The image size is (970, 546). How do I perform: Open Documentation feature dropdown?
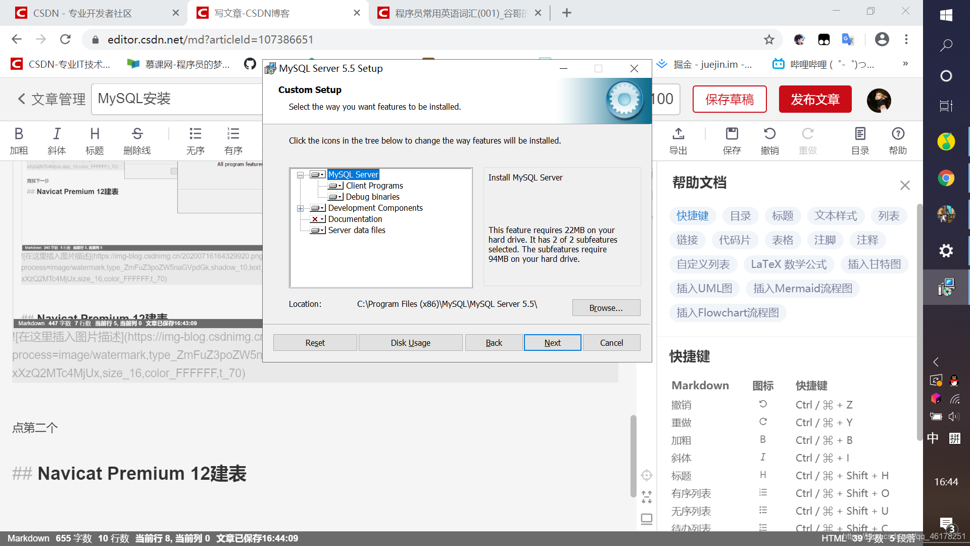click(x=317, y=219)
